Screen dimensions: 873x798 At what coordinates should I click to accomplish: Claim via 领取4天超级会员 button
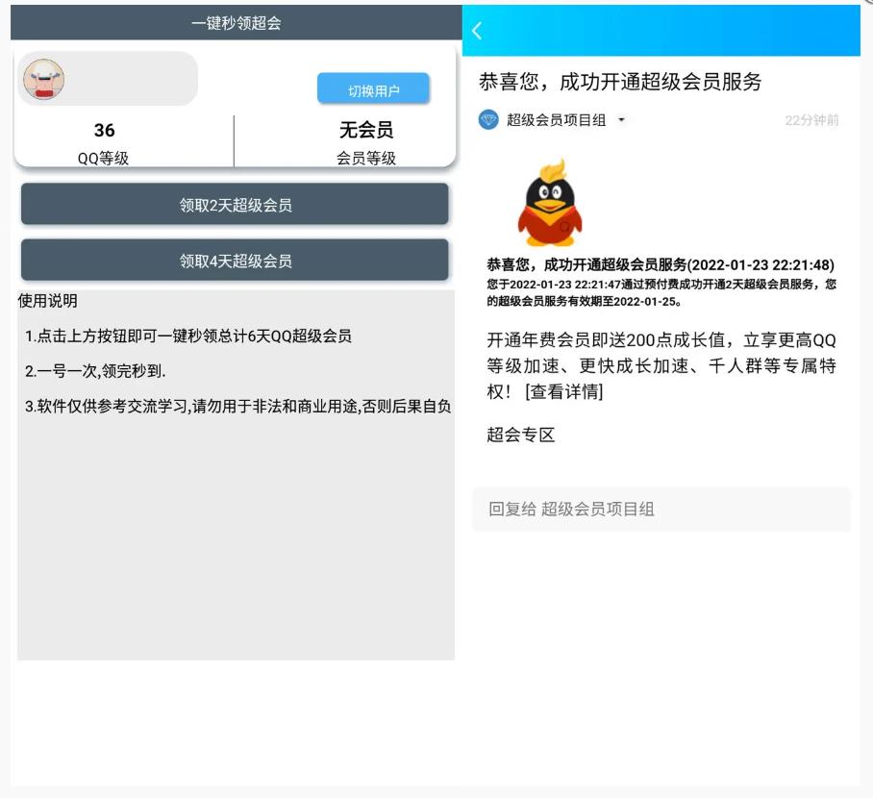point(235,261)
